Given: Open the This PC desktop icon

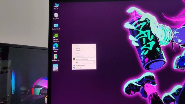Looking at the screenshot, I should click(56, 6).
